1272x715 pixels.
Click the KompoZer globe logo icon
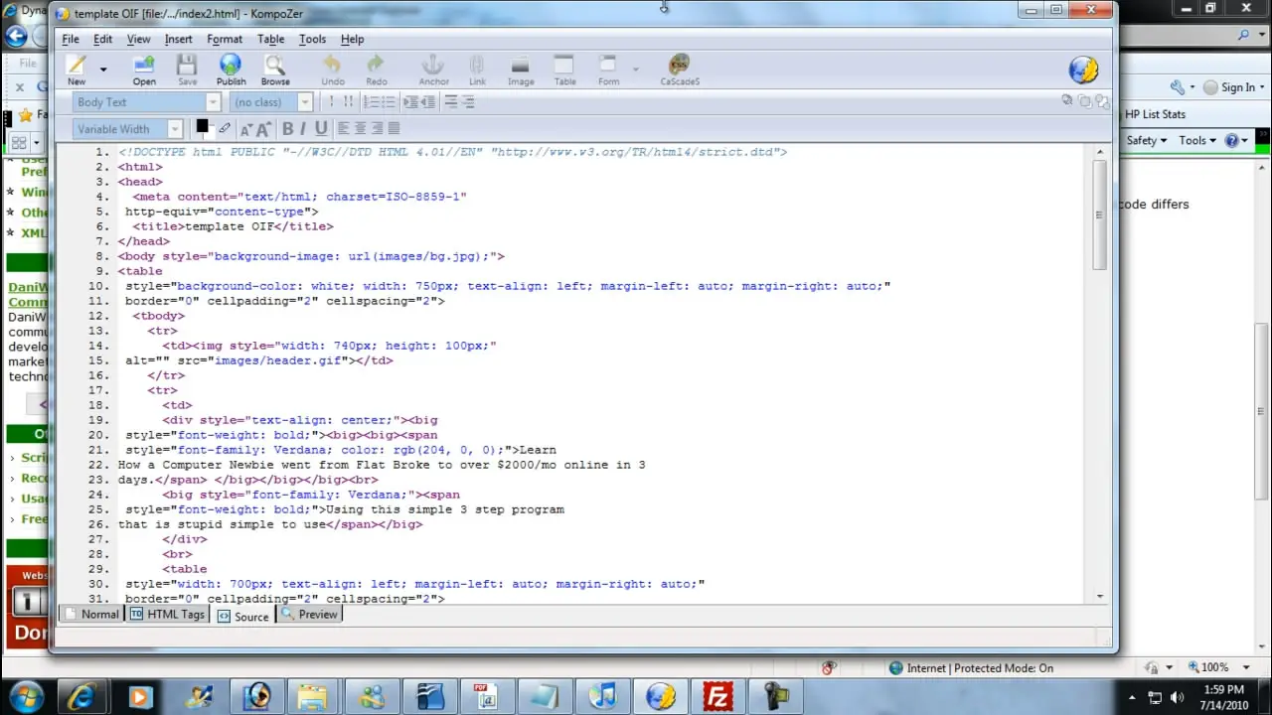click(1083, 69)
